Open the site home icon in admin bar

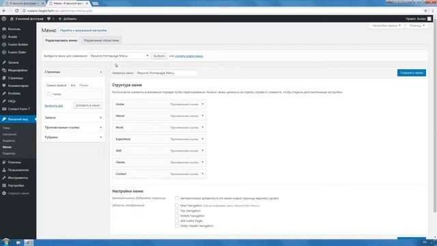12,18
